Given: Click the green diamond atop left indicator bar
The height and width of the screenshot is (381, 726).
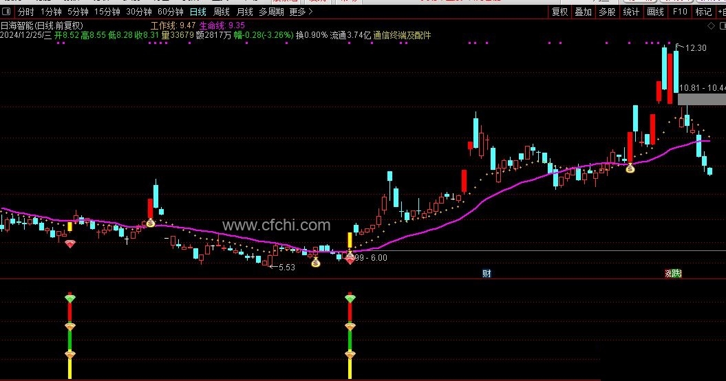Looking at the screenshot, I should [70, 298].
